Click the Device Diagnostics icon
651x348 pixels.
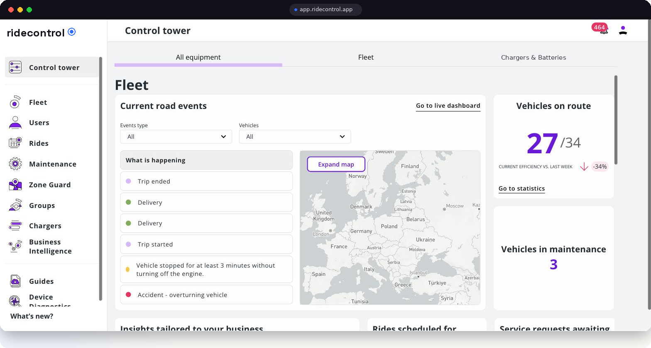tap(15, 300)
